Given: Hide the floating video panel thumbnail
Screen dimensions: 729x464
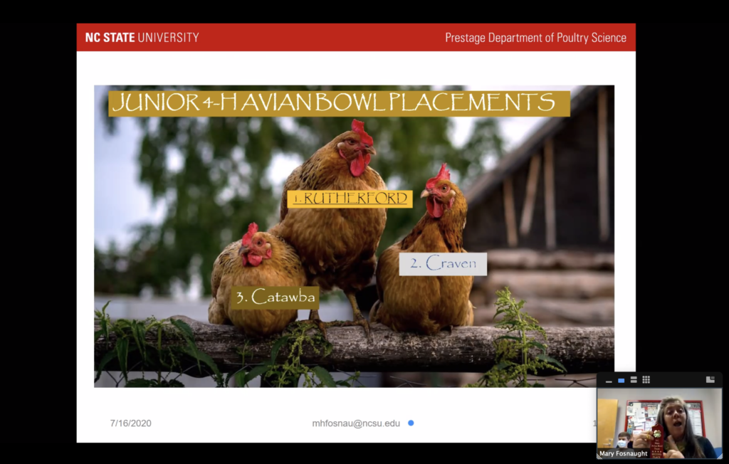Looking at the screenshot, I should [x=609, y=380].
